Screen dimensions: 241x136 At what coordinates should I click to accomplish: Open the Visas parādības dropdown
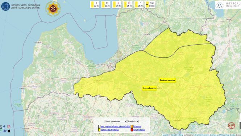(x=116, y=121)
